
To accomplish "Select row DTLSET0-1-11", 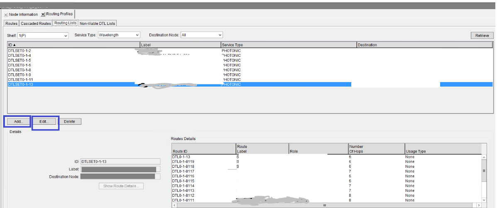I will (x=250, y=79).
